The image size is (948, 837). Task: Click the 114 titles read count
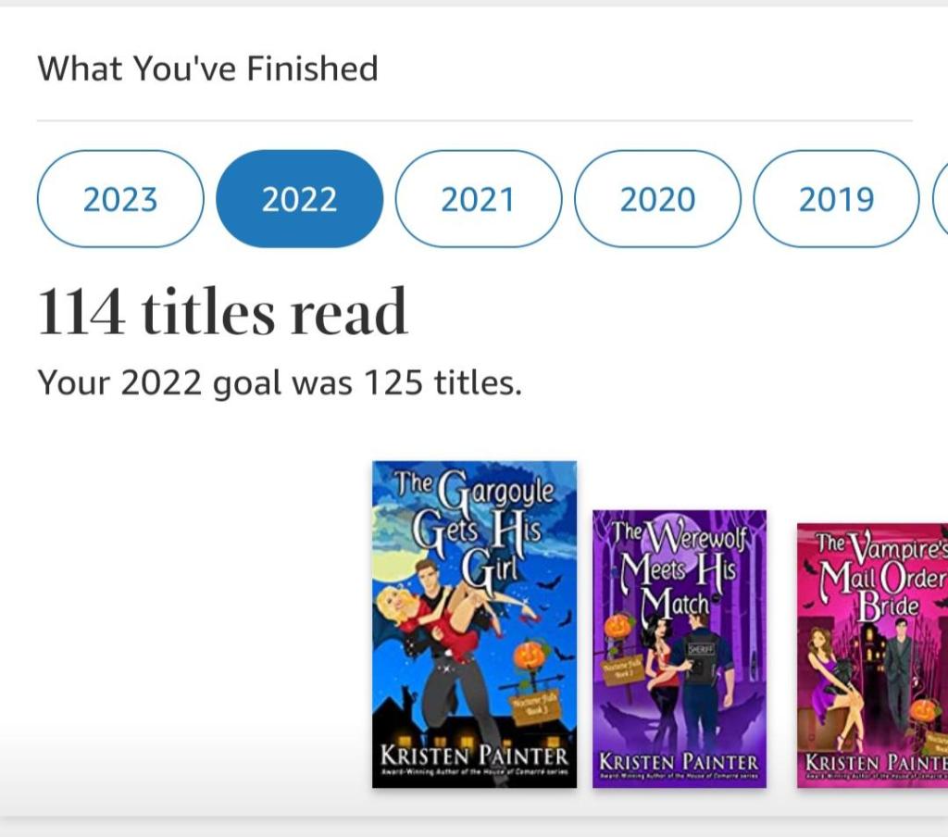222,312
